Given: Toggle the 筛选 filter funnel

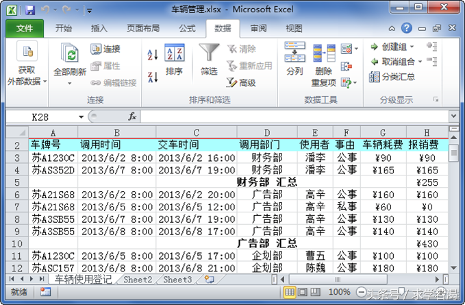Looking at the screenshot, I should [209, 60].
